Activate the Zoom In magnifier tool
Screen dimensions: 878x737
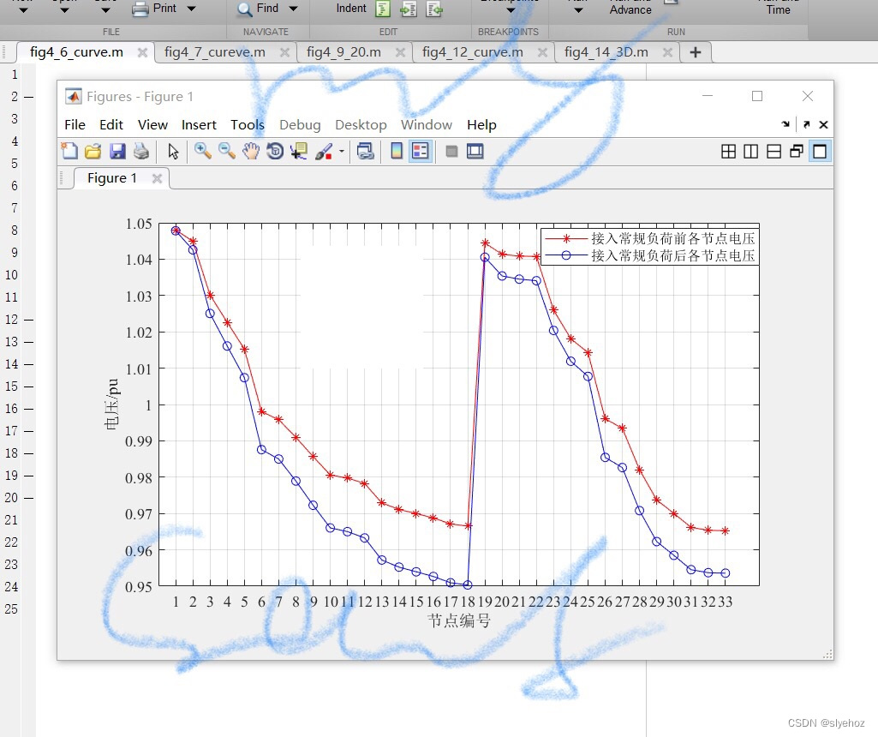[x=203, y=151]
